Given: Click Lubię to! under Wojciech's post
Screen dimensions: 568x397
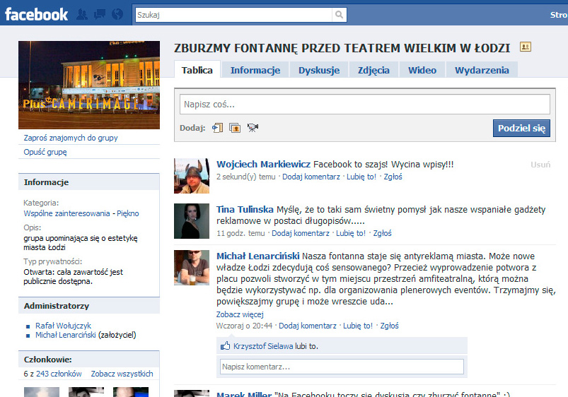Looking at the screenshot, I should [361, 177].
